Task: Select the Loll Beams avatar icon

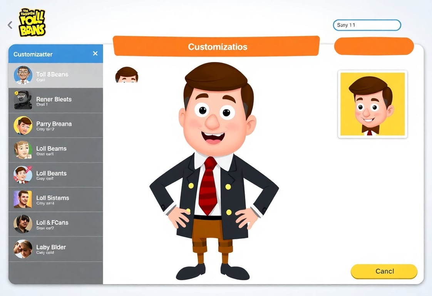Action: click(x=23, y=150)
